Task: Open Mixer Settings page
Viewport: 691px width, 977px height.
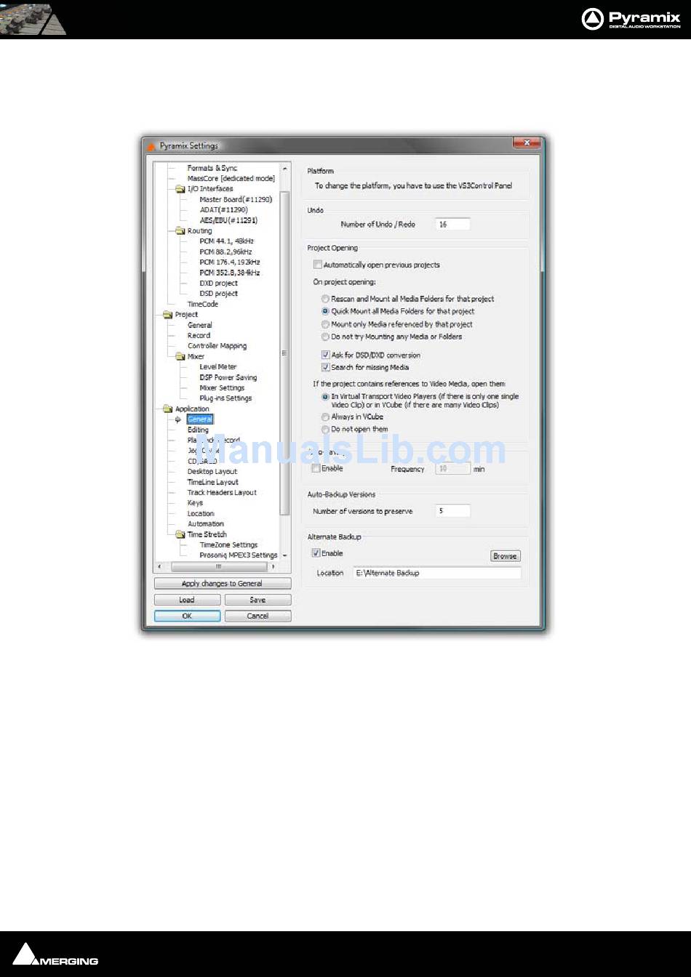Action: click(222, 388)
